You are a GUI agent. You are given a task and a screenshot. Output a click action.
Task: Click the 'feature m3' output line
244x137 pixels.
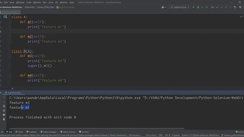19,103
